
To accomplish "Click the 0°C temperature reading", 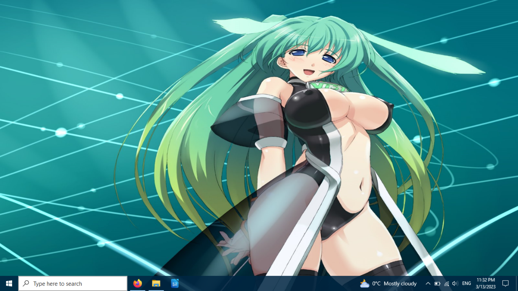I will click(x=376, y=284).
